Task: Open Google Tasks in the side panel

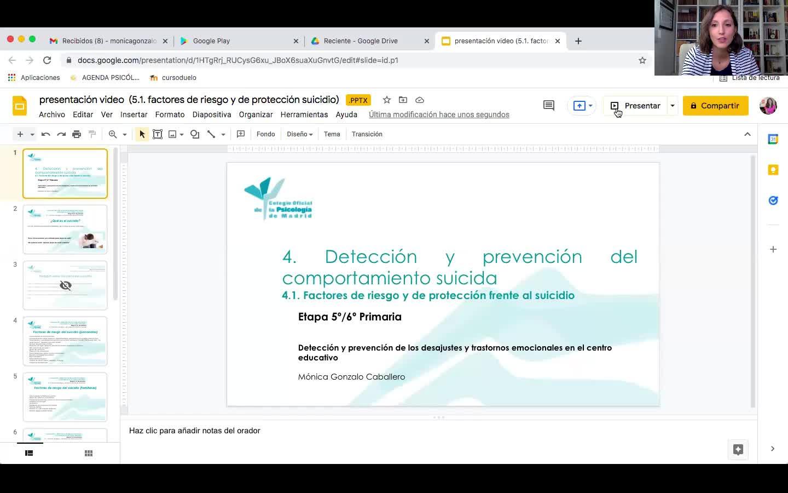Action: (773, 200)
